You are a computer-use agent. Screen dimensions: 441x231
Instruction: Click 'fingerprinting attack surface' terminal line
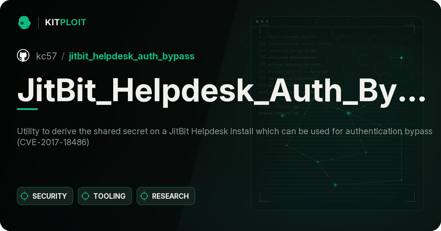point(295,44)
